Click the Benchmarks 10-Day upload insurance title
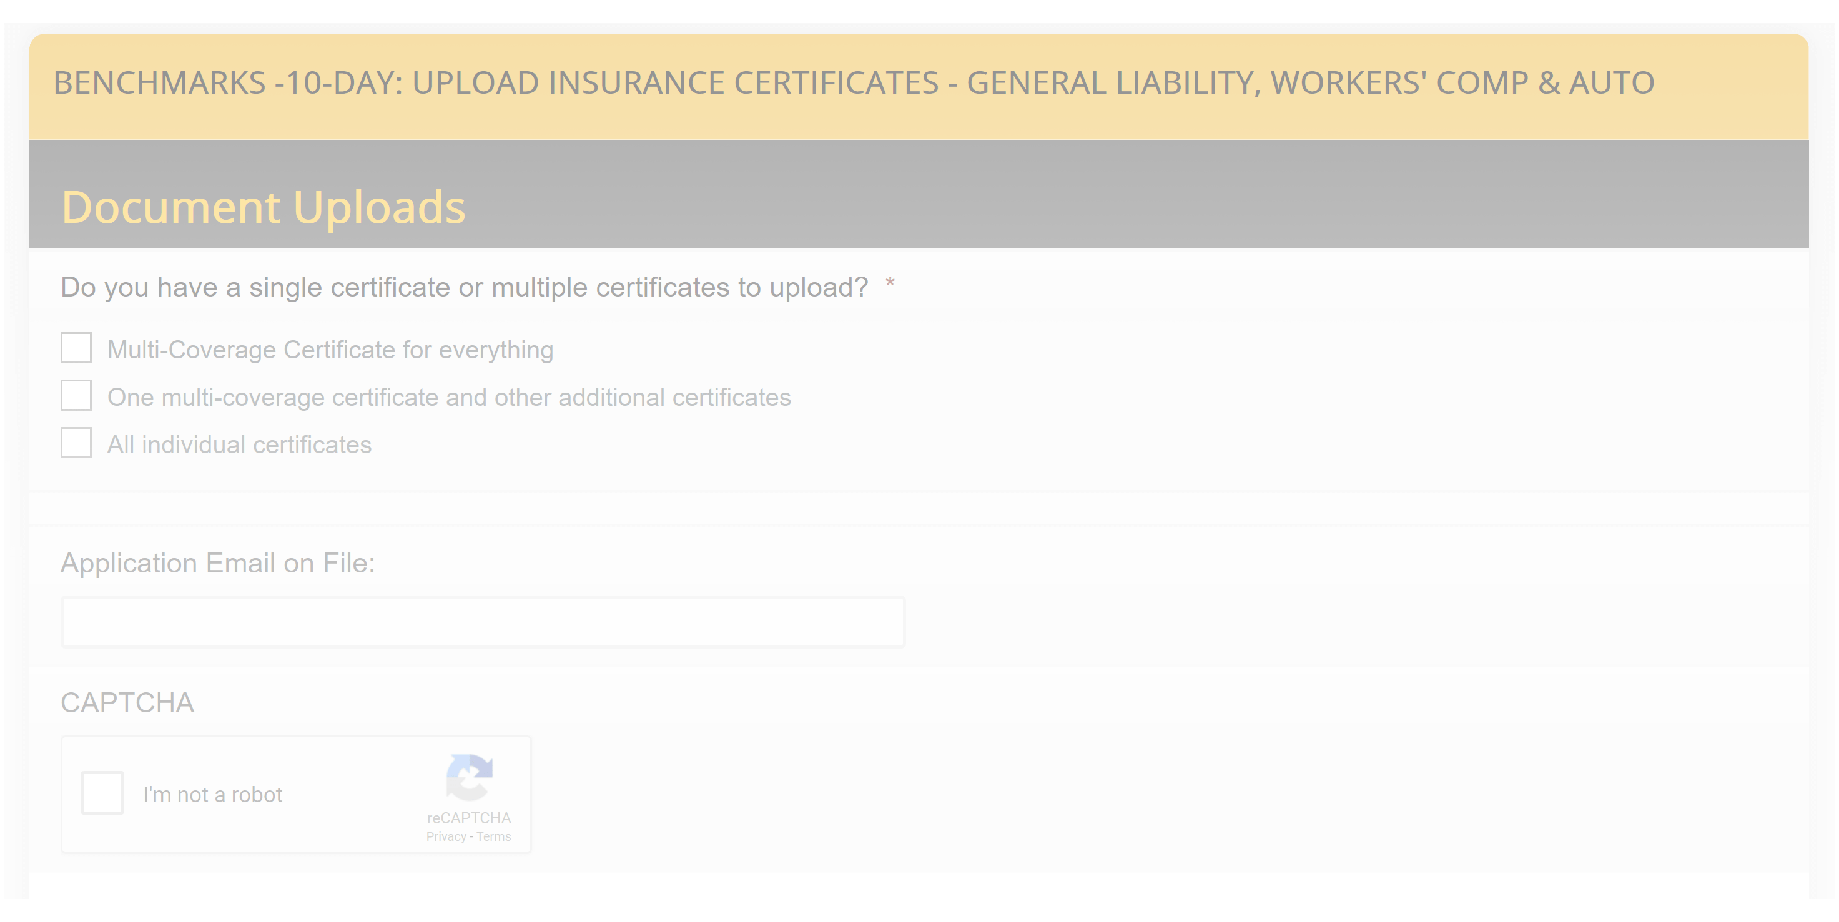This screenshot has width=1839, height=922. coord(854,83)
